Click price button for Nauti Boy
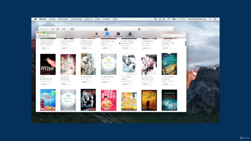 pyautogui.click(x=84, y=82)
